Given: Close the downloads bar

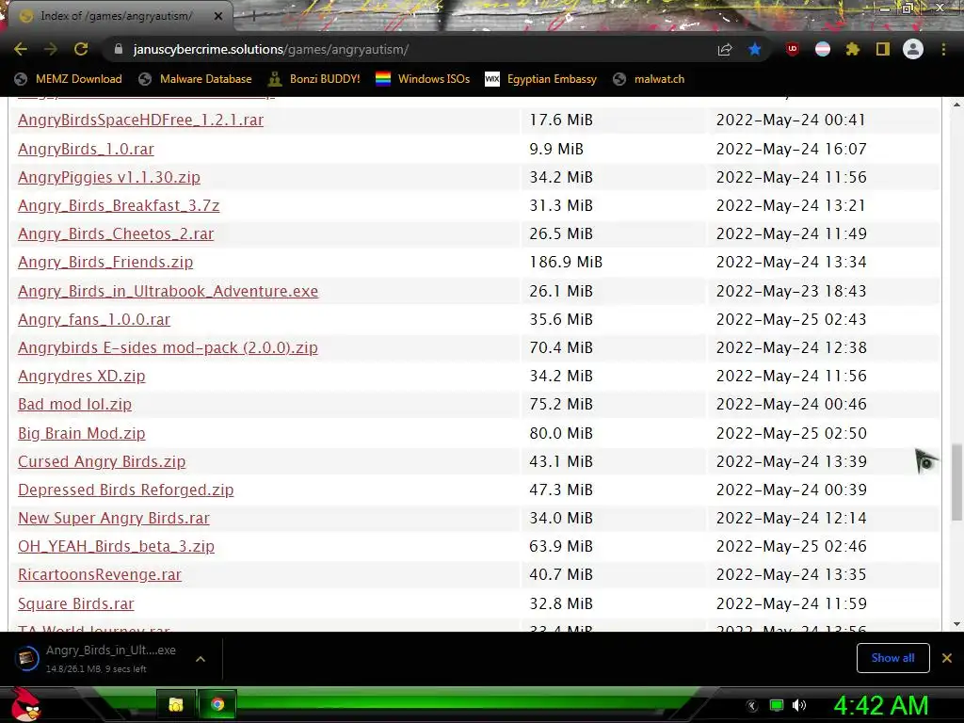Looking at the screenshot, I should point(947,658).
